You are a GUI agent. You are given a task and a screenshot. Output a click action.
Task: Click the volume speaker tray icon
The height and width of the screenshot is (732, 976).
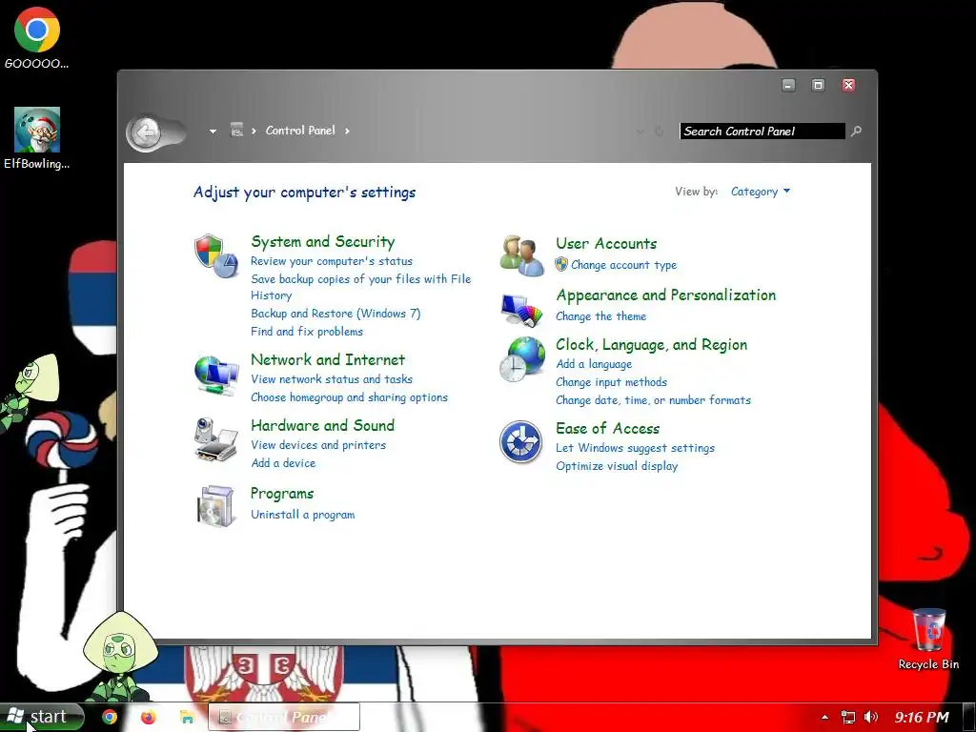coord(871,717)
